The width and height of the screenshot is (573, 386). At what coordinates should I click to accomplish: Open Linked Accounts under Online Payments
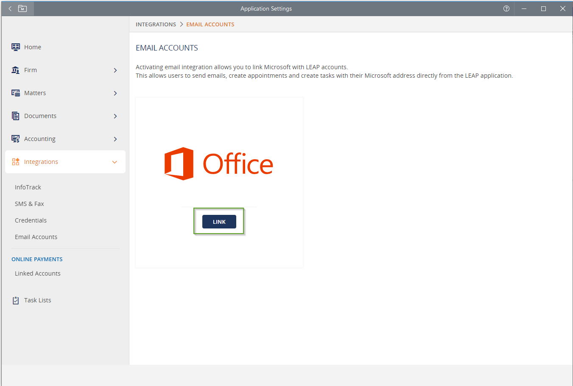click(x=38, y=273)
